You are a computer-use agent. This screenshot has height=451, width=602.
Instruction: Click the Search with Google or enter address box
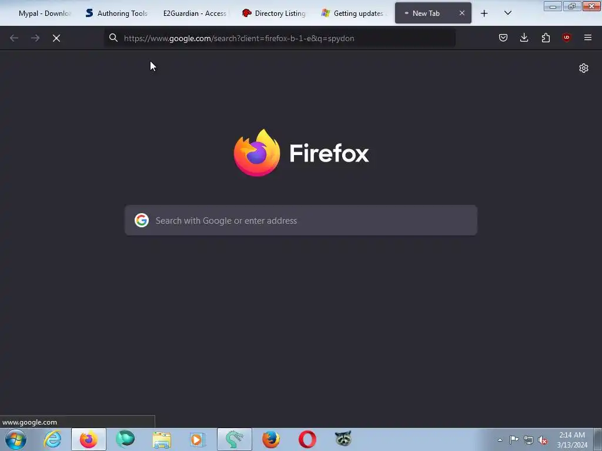tap(301, 221)
